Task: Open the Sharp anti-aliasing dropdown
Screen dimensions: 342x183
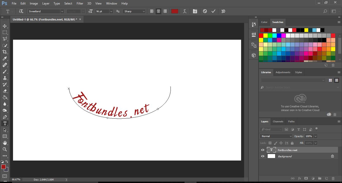Action: click(x=134, y=11)
